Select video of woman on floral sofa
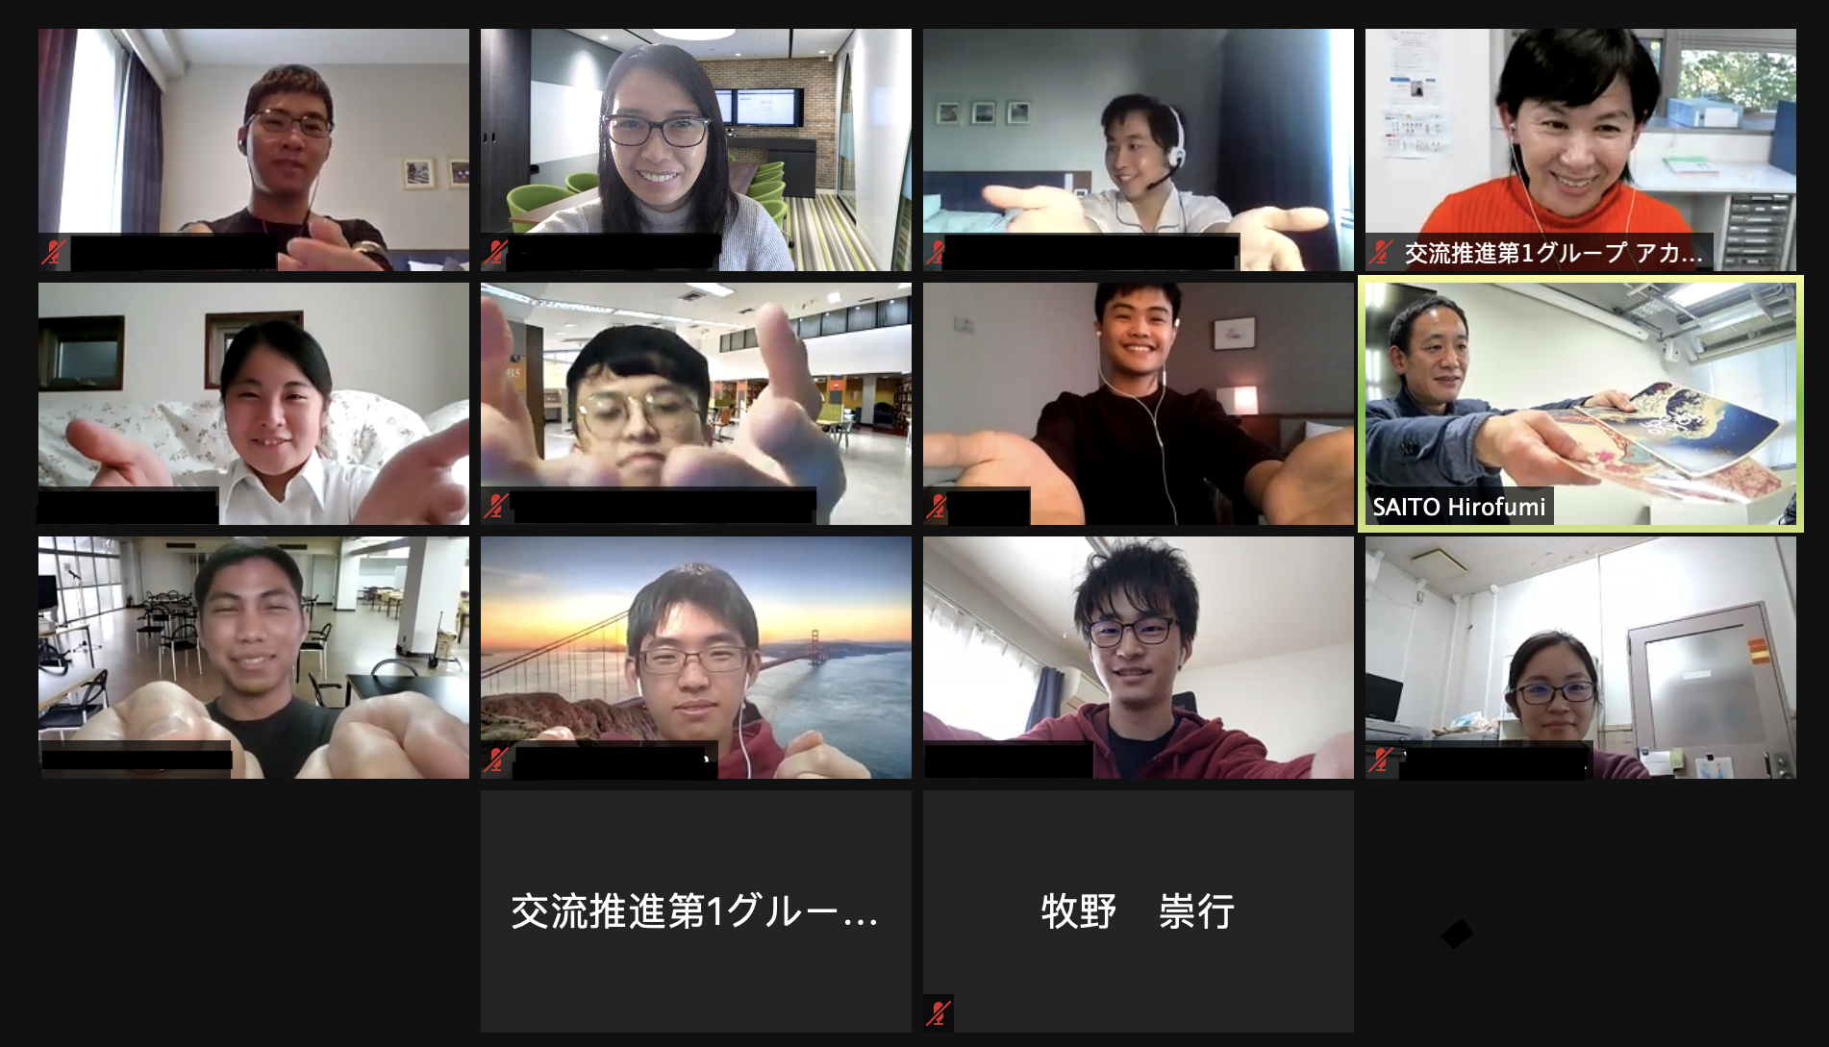 coord(254,404)
